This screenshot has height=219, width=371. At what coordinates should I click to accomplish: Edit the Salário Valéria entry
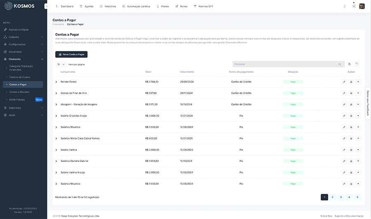point(344,150)
